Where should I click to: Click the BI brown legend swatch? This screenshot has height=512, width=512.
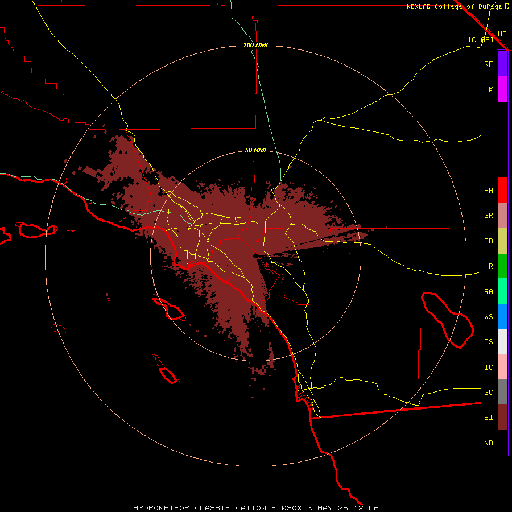502,418
